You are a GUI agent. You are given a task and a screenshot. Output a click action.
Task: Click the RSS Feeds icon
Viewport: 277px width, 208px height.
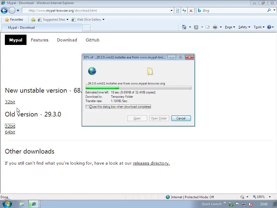[196, 27]
